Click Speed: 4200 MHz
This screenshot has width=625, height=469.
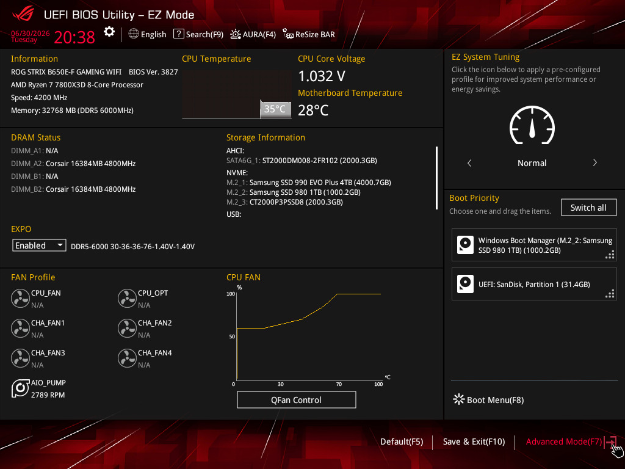[x=39, y=97]
